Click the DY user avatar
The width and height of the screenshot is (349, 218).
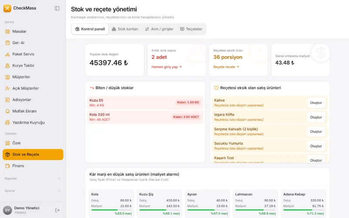click(x=7, y=210)
